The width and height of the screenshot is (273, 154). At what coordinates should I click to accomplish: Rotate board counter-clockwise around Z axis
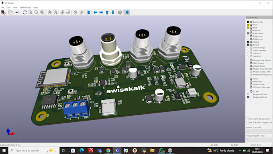81,12
